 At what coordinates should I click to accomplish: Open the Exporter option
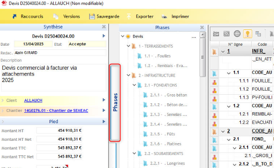[140, 16]
